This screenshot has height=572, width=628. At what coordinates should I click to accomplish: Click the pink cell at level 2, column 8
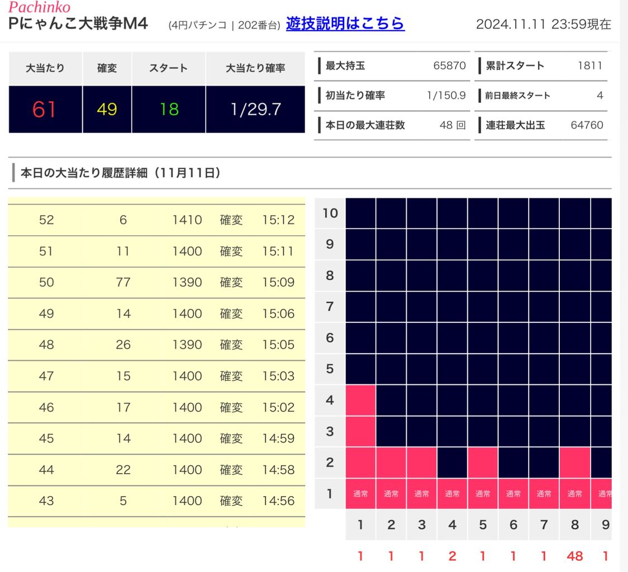[575, 463]
